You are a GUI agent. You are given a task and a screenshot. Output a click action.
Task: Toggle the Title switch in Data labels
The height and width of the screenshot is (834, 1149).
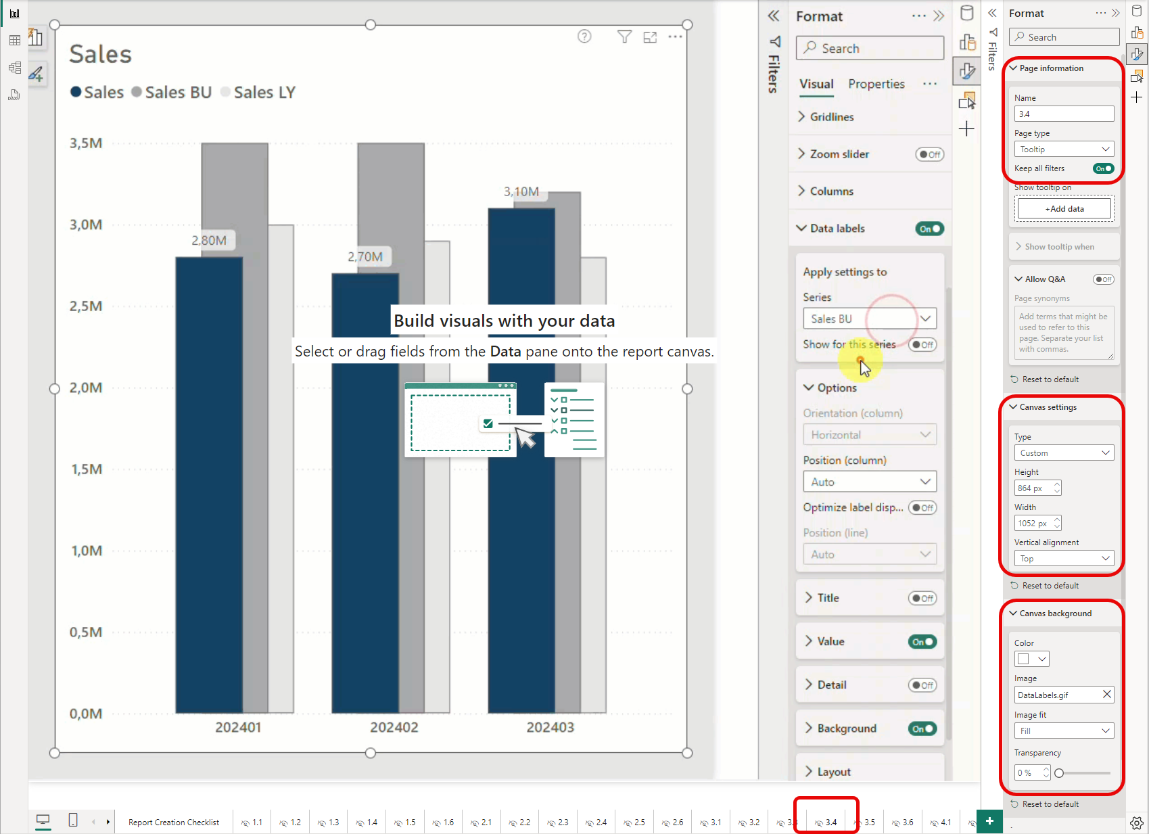click(x=922, y=598)
